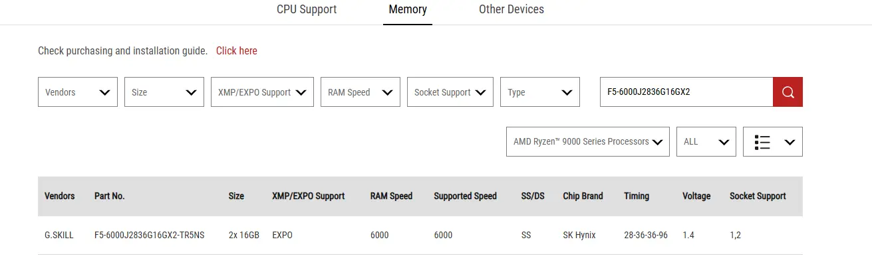Click the red magnifier search icon

click(x=788, y=92)
